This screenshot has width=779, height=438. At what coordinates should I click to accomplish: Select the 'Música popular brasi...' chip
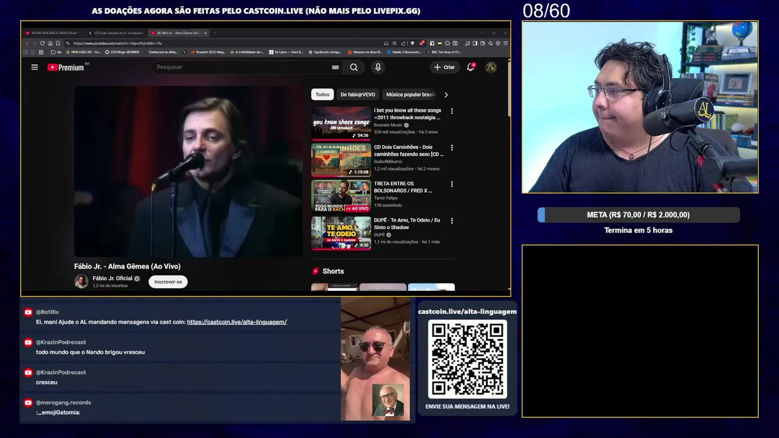click(x=410, y=94)
